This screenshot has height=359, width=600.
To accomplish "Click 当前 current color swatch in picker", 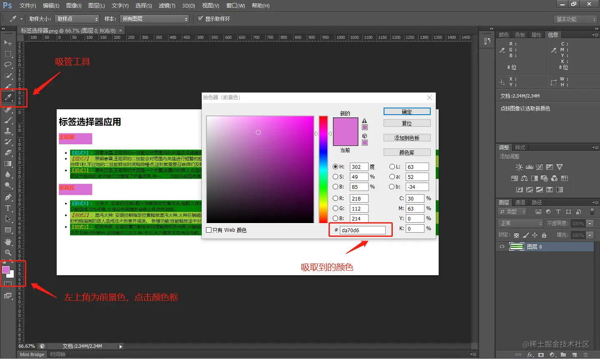I will pyautogui.click(x=346, y=139).
